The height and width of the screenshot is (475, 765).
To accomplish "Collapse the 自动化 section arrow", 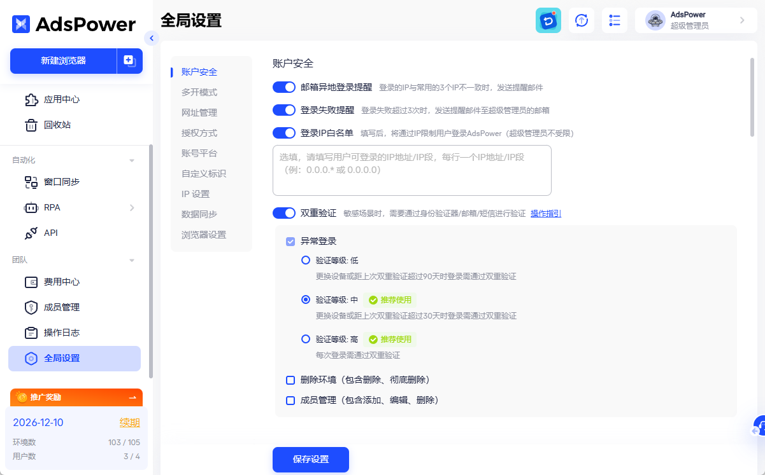I will tap(132, 160).
